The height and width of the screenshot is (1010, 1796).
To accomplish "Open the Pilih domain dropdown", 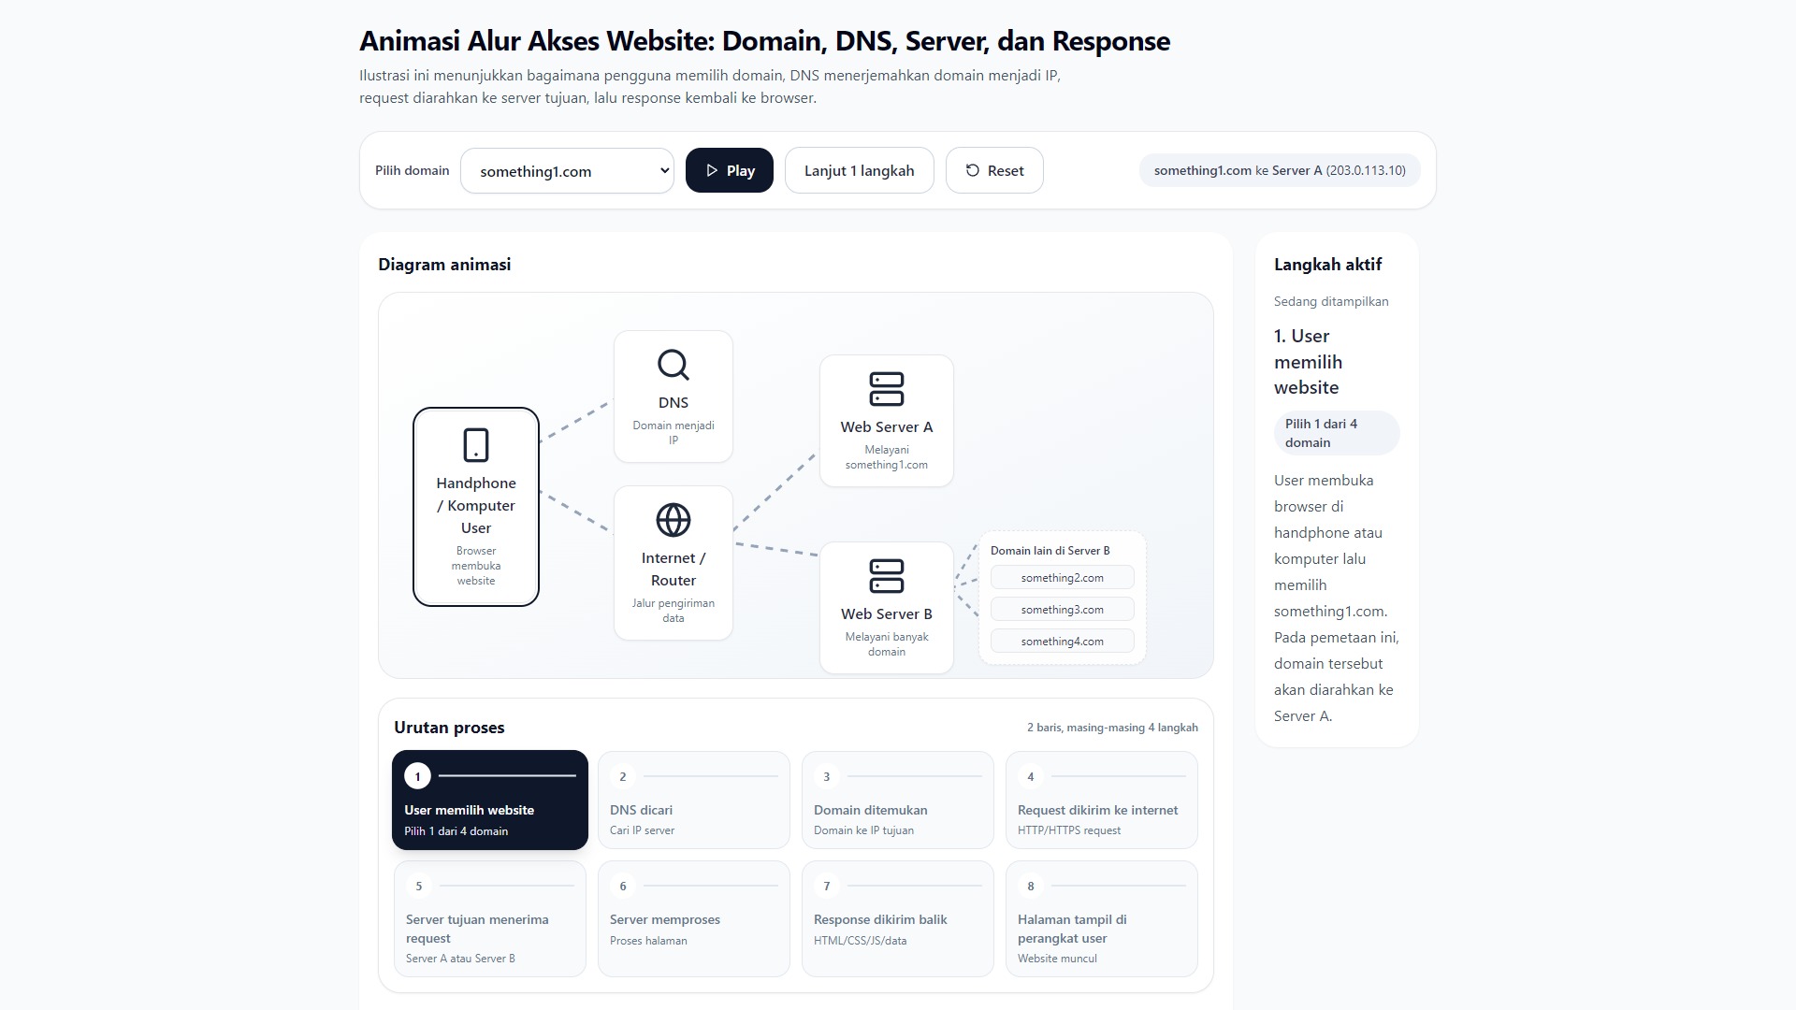I will click(x=567, y=171).
